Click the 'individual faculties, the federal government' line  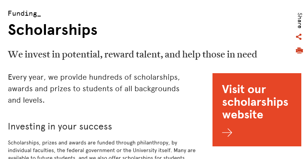click(101, 151)
